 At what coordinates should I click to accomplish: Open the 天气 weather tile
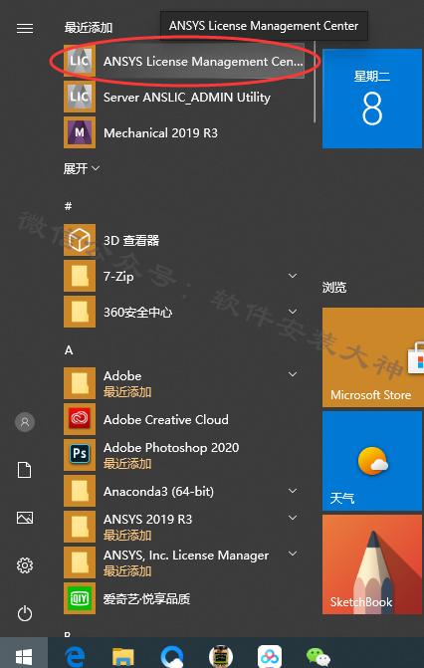(372, 461)
